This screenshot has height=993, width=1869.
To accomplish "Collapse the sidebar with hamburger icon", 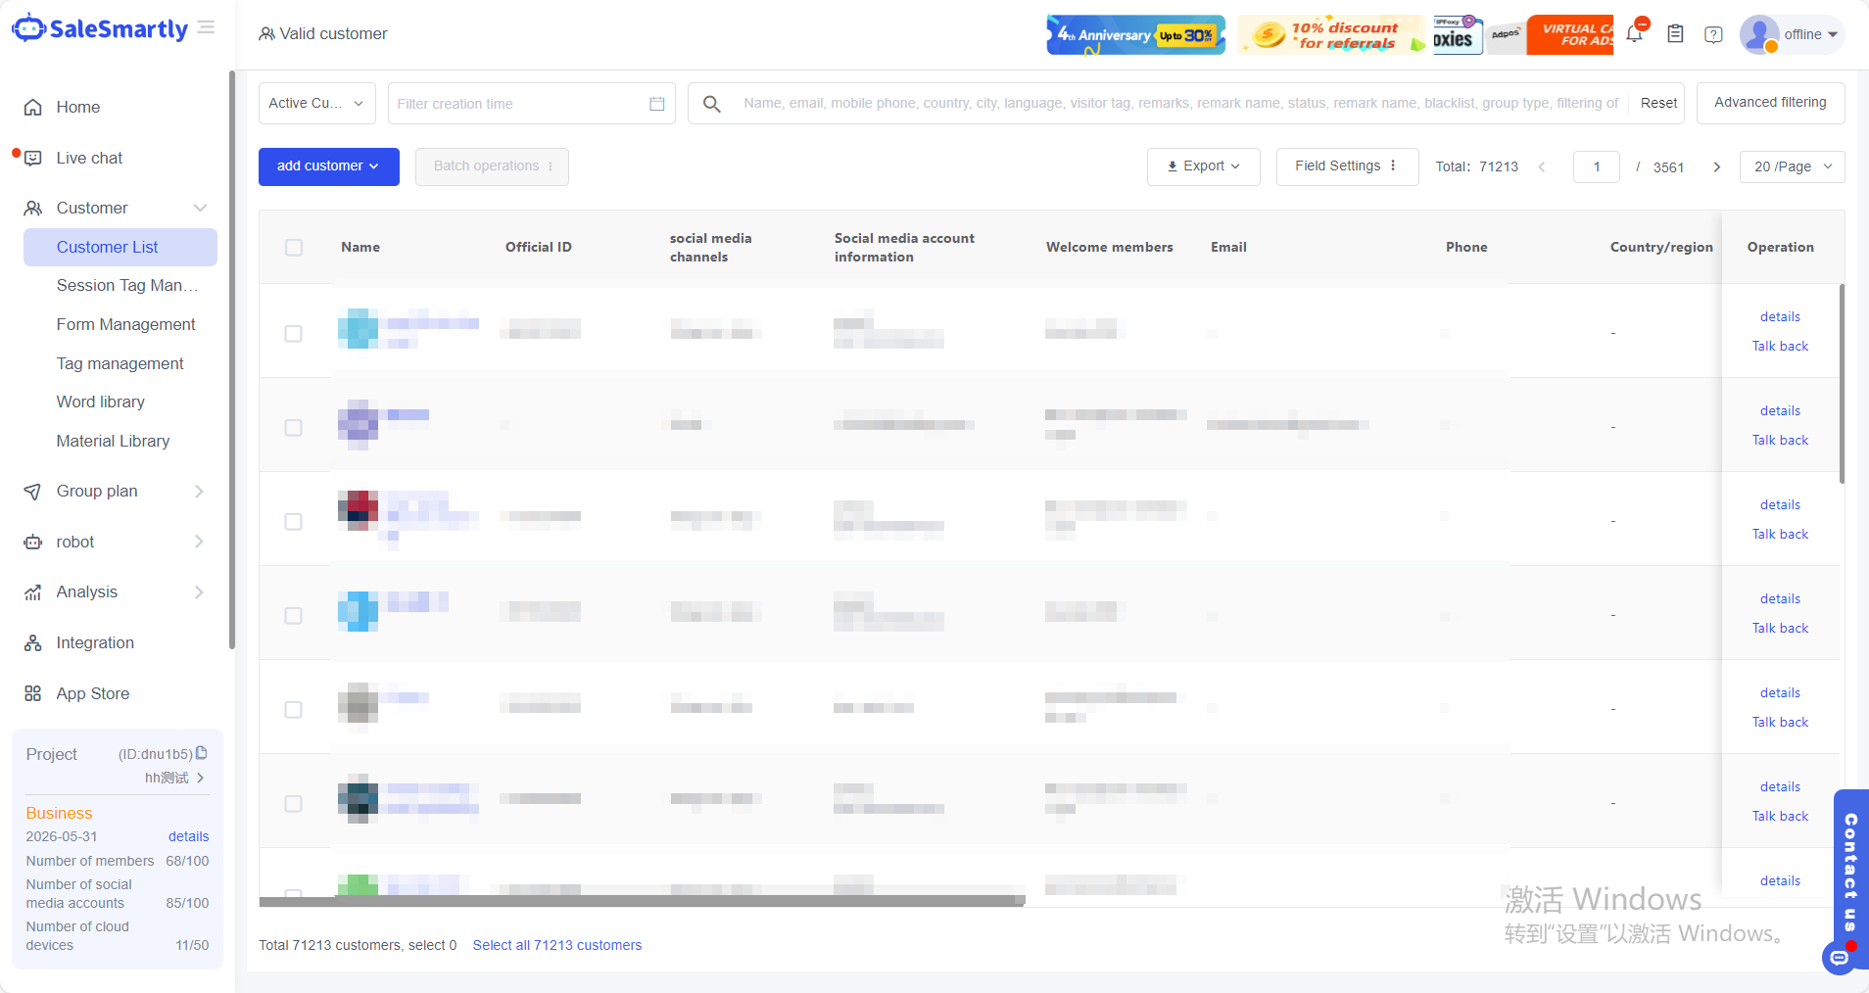I will click(206, 27).
